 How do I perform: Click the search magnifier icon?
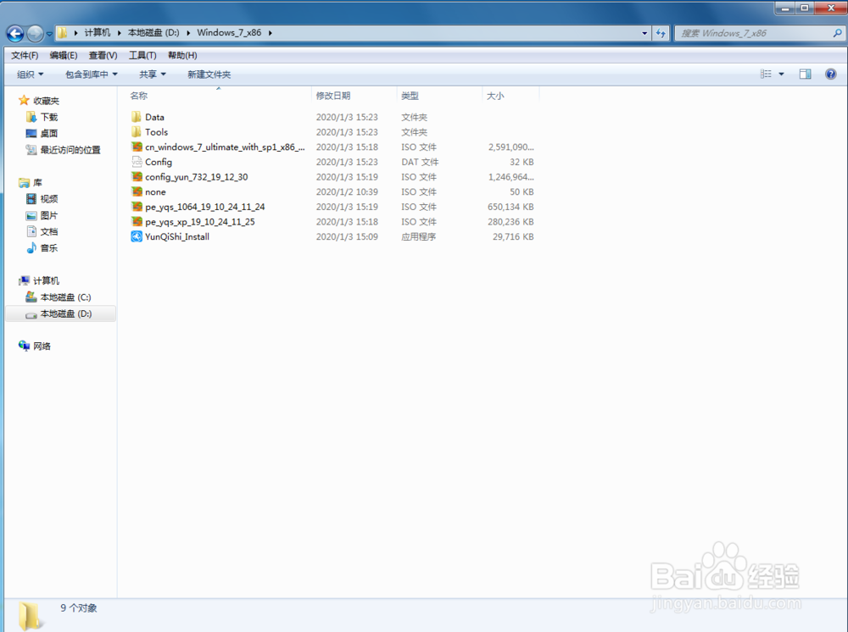[837, 33]
